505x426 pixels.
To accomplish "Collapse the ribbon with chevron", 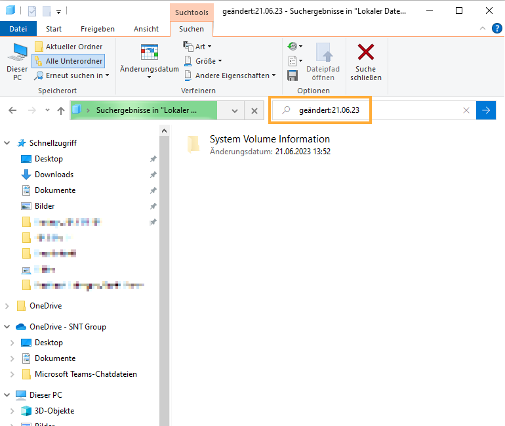I will pyautogui.click(x=483, y=28).
